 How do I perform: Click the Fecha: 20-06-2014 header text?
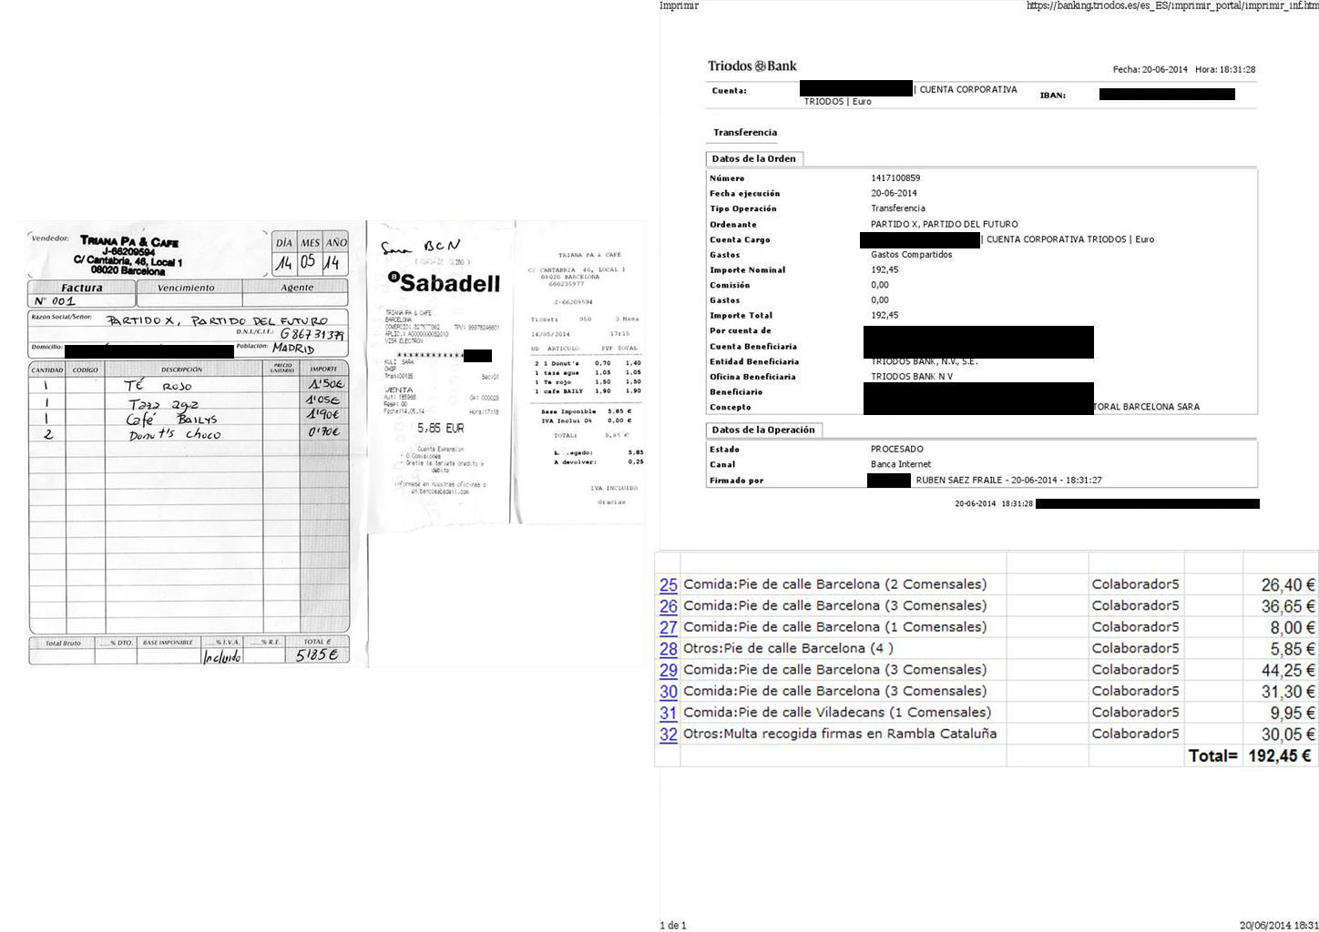1150,69
